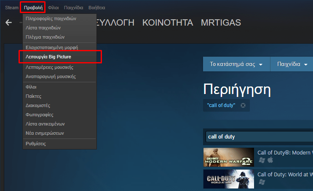Select Παίκτες in the dropdown menu

[x=59, y=96]
